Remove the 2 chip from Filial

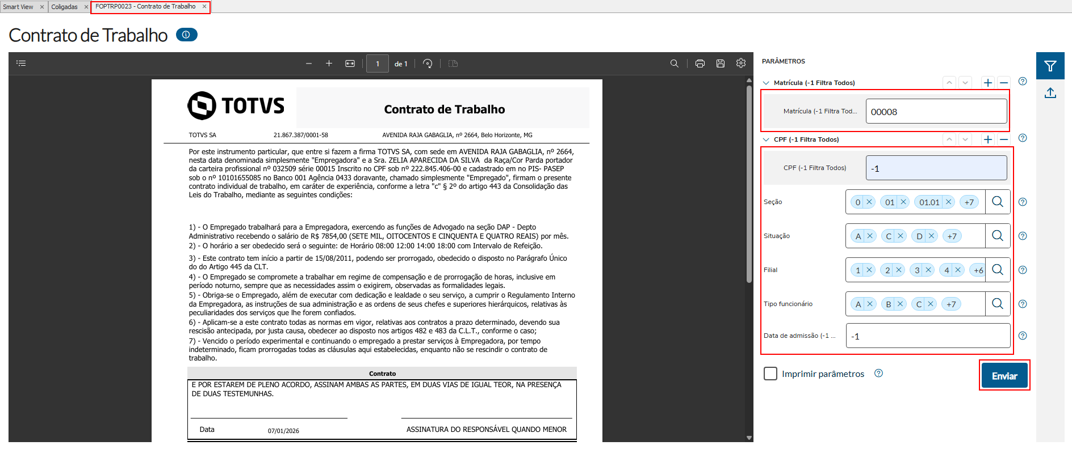click(899, 270)
